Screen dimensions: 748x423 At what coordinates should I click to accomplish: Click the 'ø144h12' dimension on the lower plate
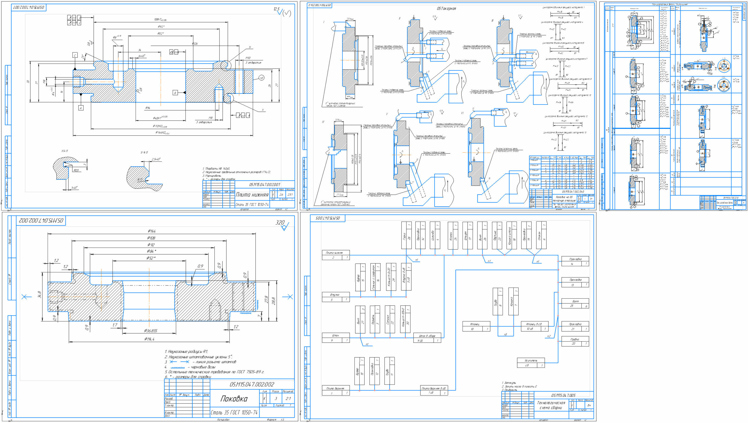(x=162, y=133)
